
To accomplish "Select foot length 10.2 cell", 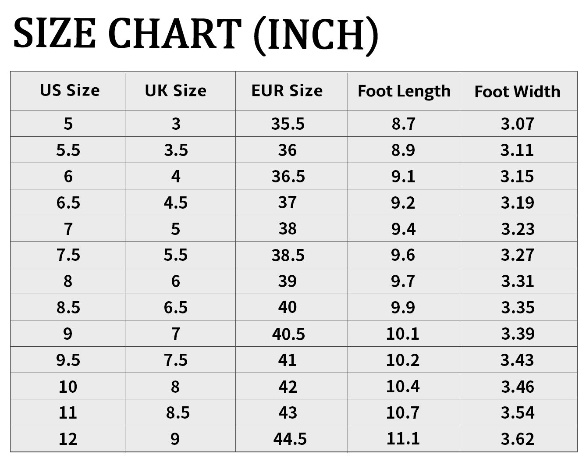I will coord(403,360).
